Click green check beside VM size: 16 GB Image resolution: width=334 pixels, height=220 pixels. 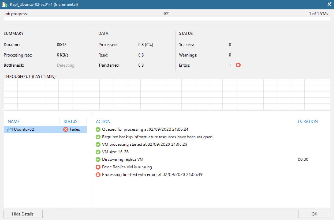[x=98, y=152]
